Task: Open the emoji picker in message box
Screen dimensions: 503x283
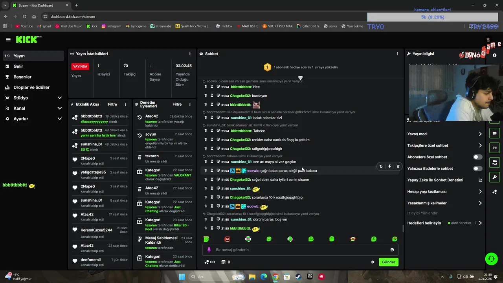Action: (392, 250)
